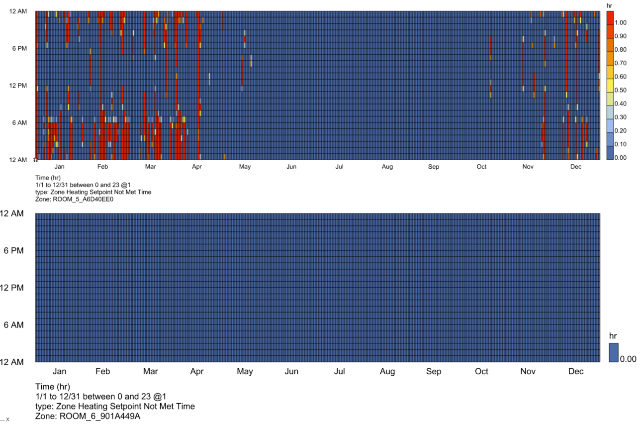Click the 6 PM label on ROOM_5 axis

pos(20,48)
